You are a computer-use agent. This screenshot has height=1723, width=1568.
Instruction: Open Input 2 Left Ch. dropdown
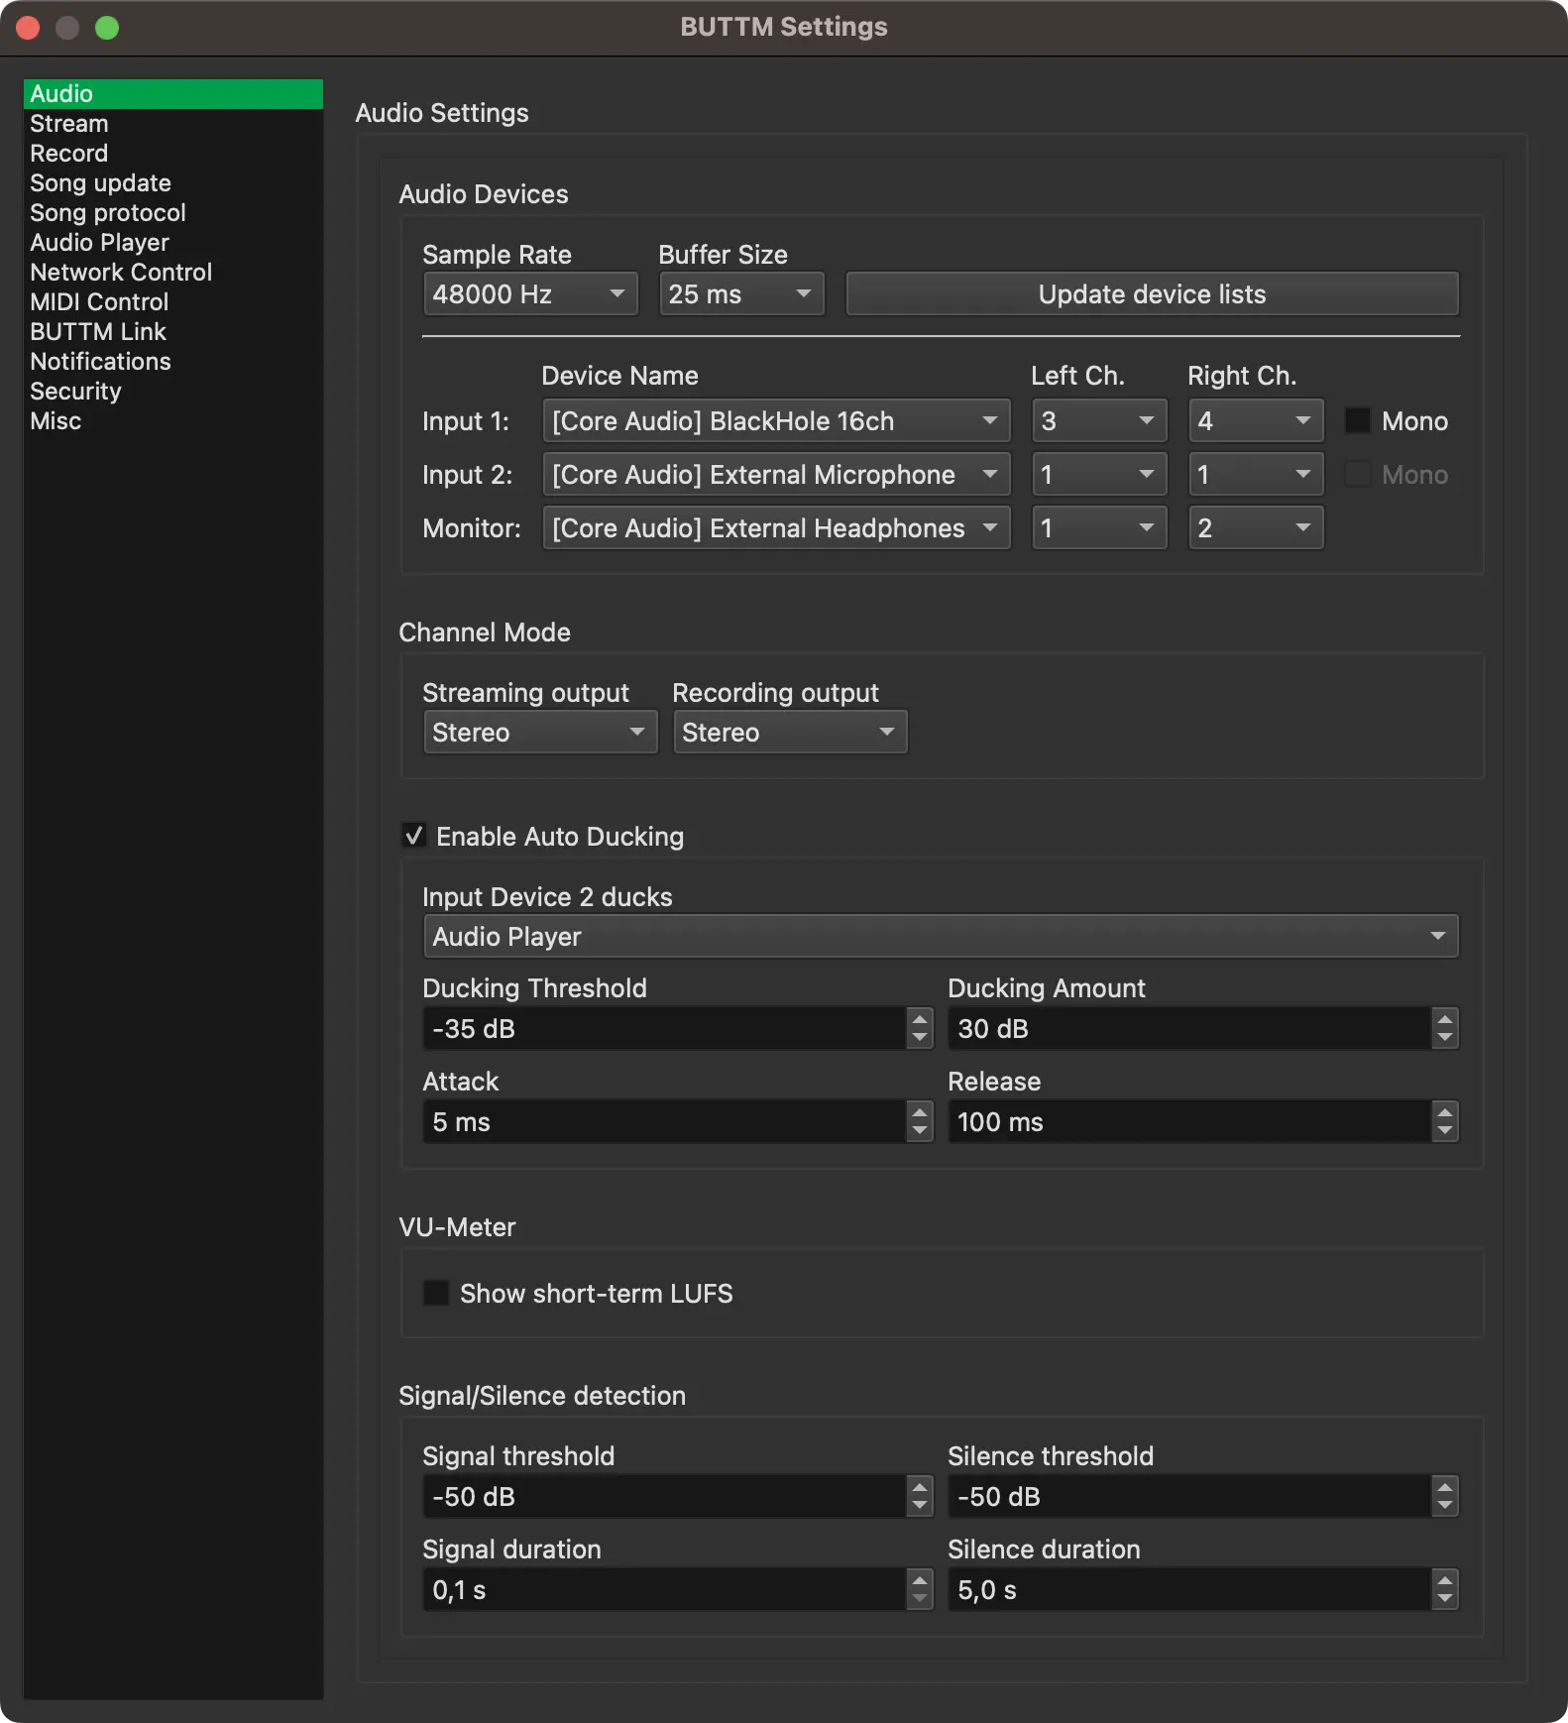coord(1099,474)
